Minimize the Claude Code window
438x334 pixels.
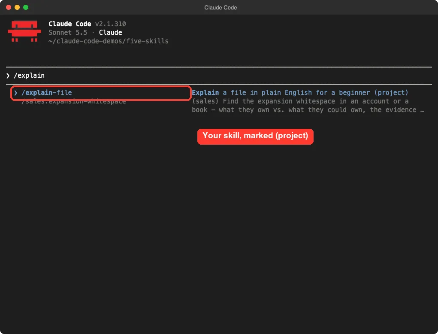(17, 7)
